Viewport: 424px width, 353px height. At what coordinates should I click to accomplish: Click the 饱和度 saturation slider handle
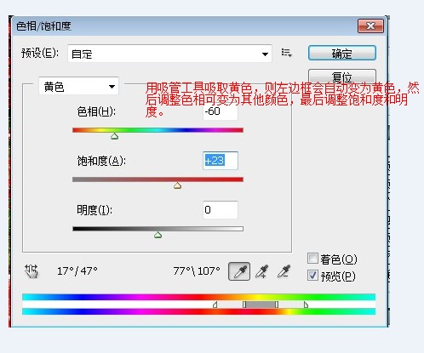click(x=177, y=185)
